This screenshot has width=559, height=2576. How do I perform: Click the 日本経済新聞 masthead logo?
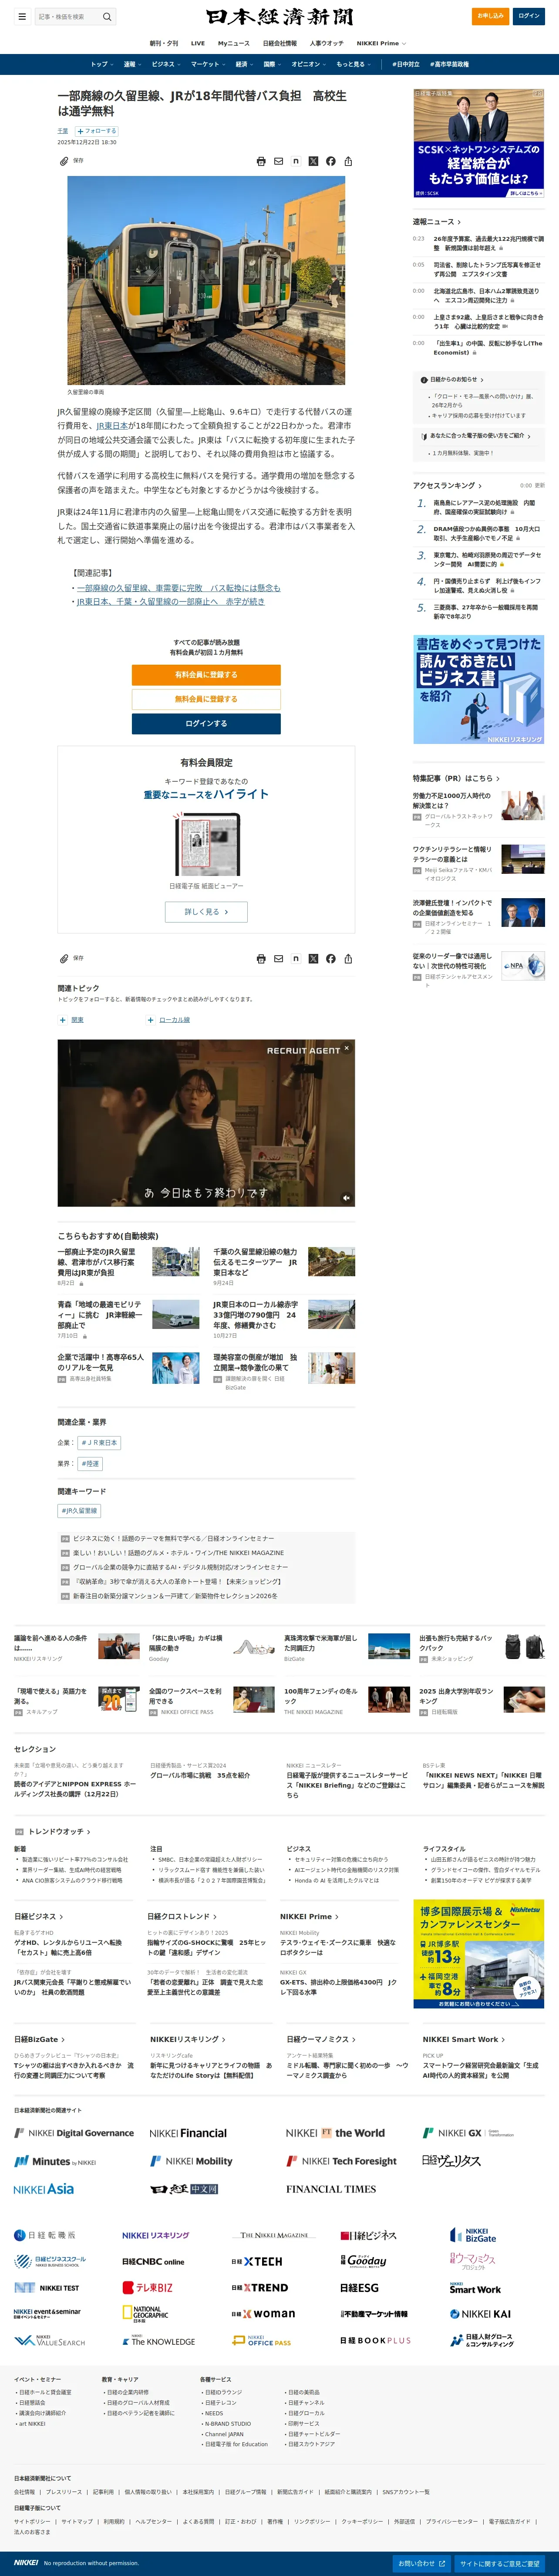pos(279,17)
